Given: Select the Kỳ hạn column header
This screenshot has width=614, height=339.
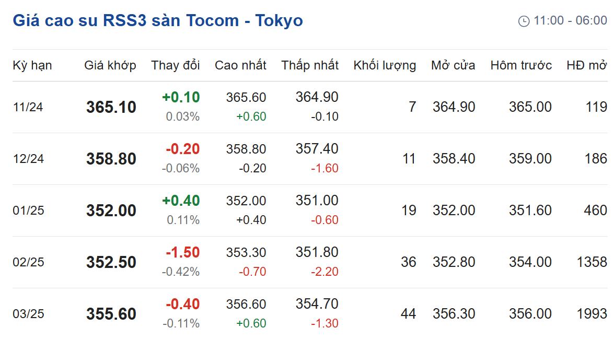Looking at the screenshot, I should coord(32,65).
